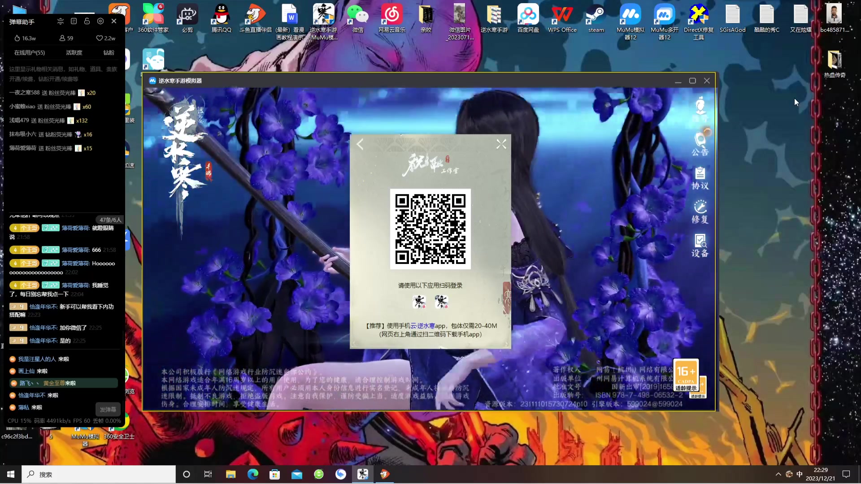Click the 发弹幕 send button
The width and height of the screenshot is (861, 484).
pos(108,409)
